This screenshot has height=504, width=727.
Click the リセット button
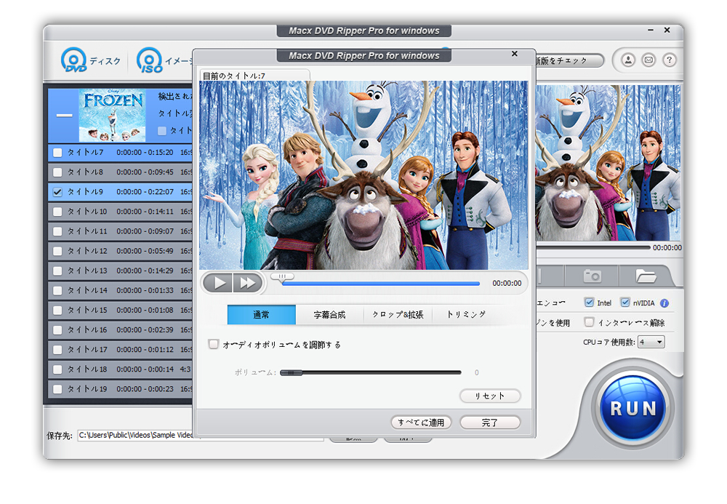[489, 396]
